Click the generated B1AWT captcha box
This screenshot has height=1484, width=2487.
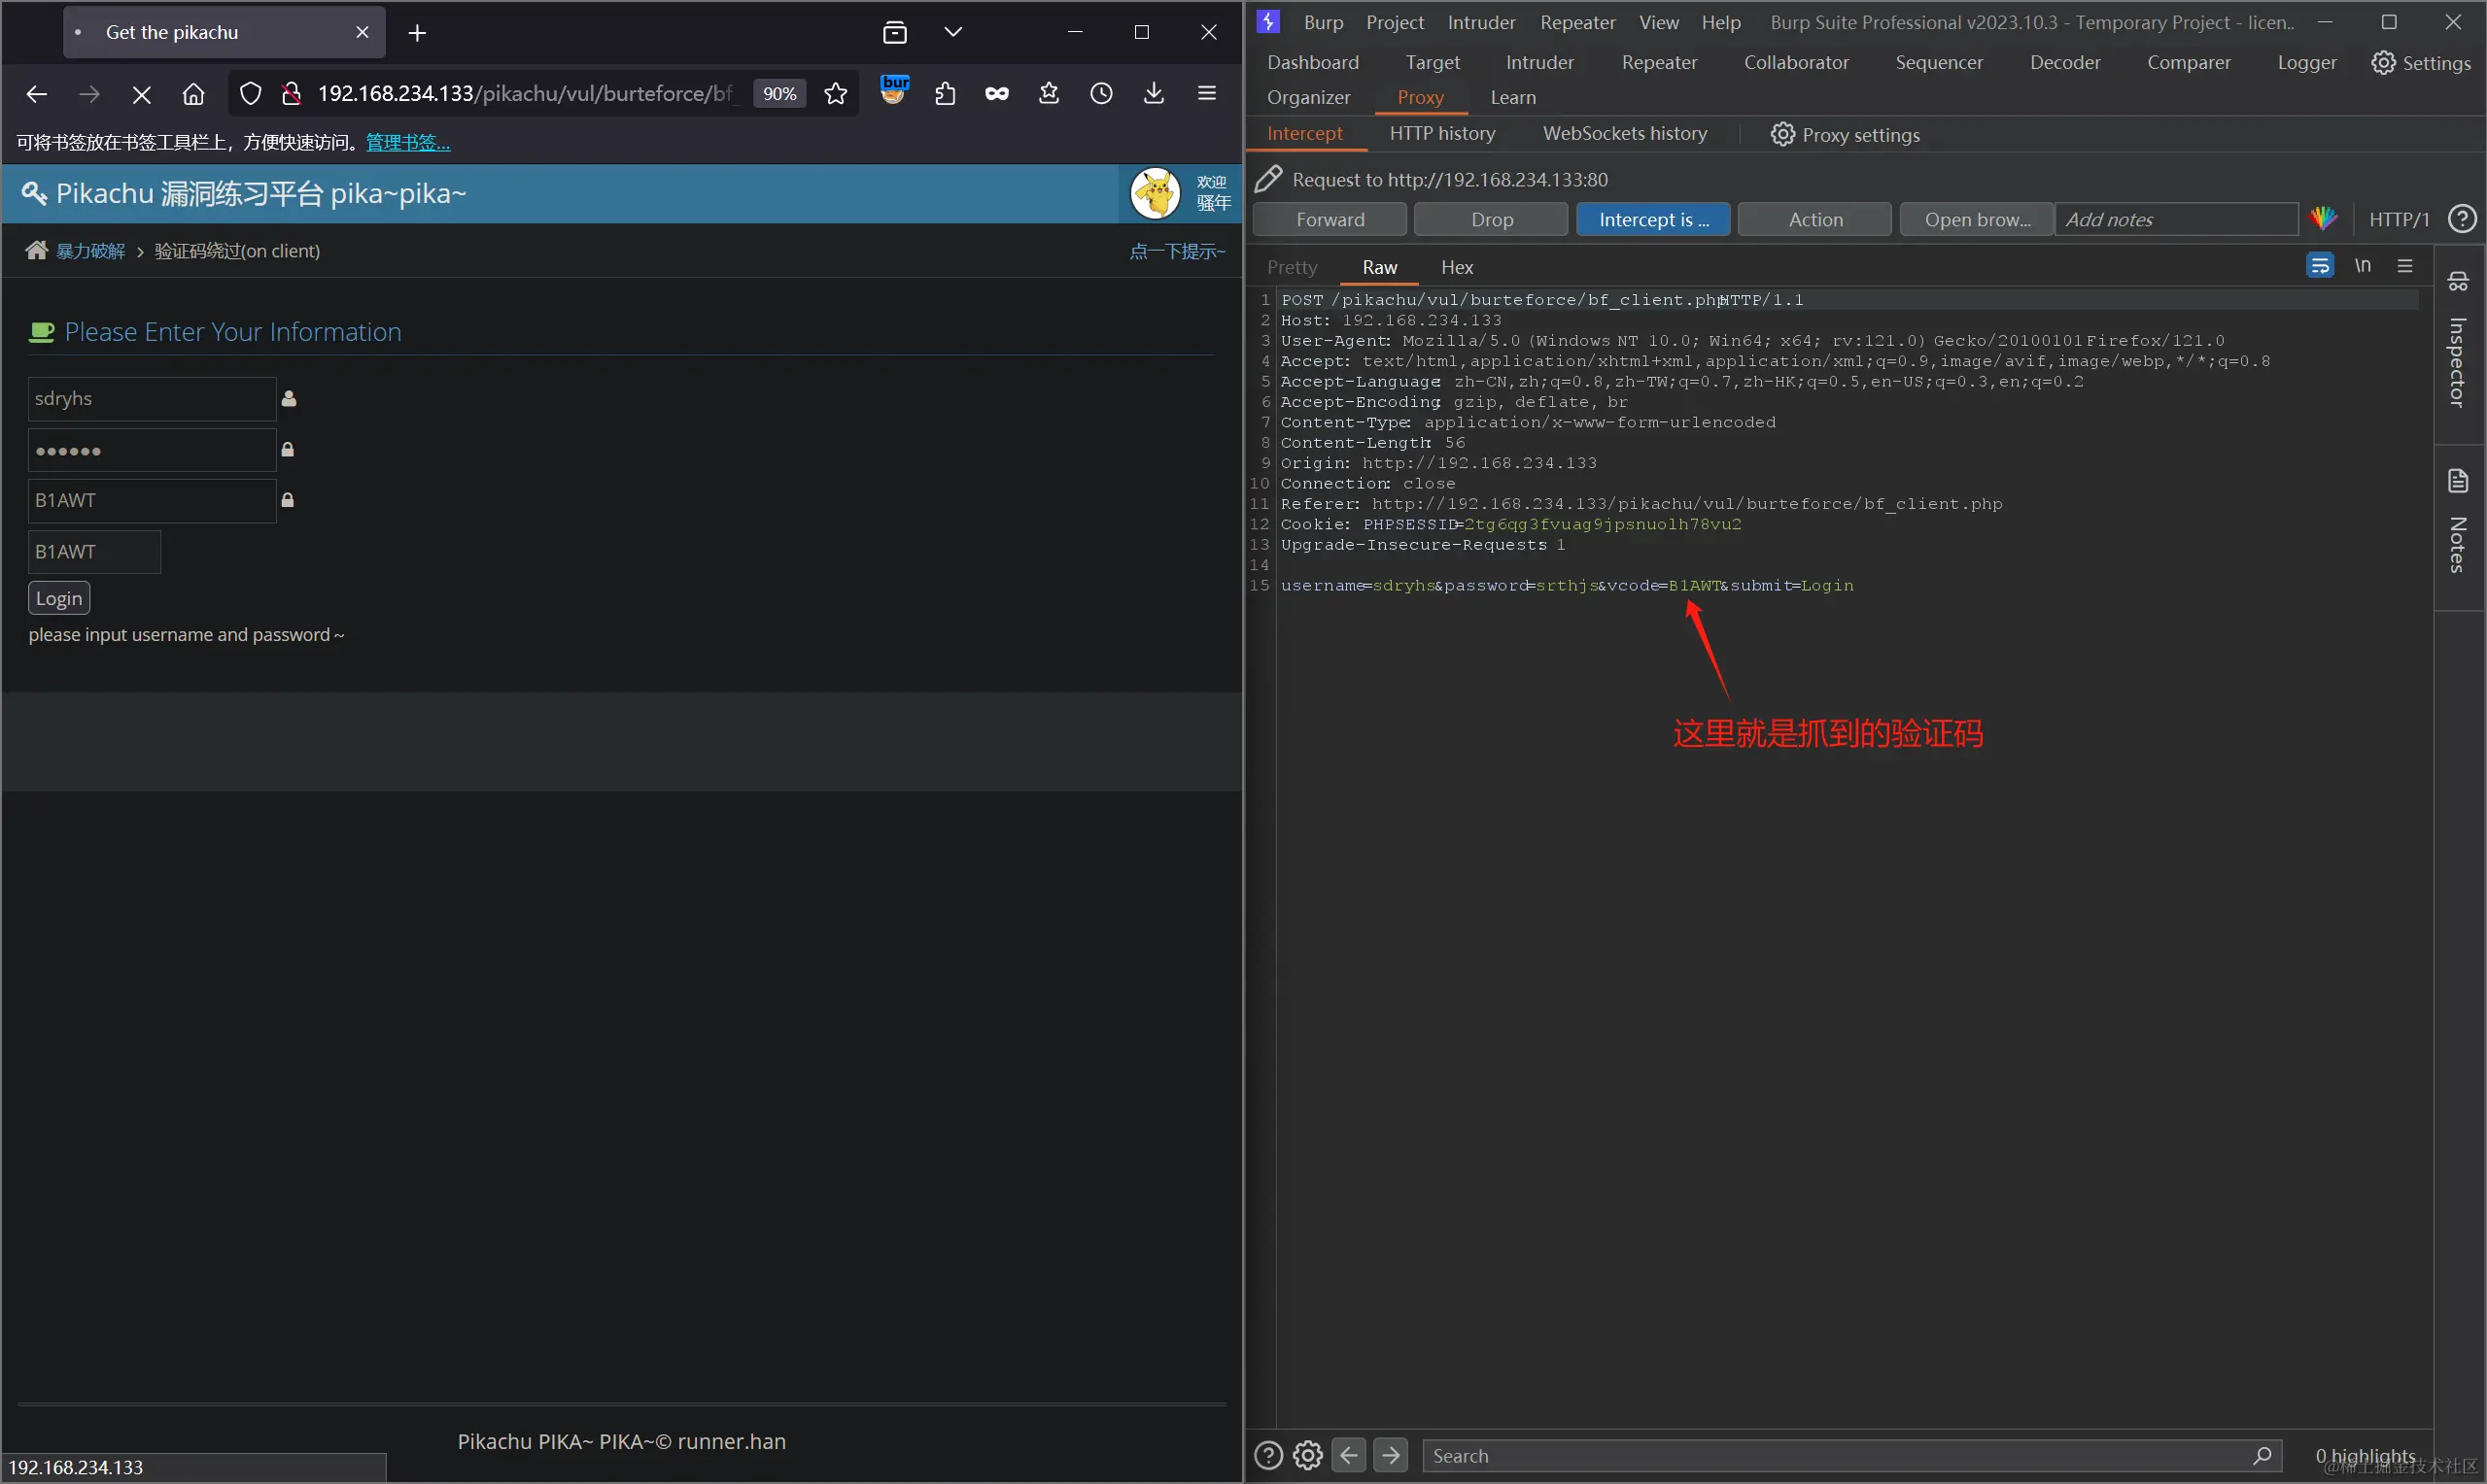point(94,552)
